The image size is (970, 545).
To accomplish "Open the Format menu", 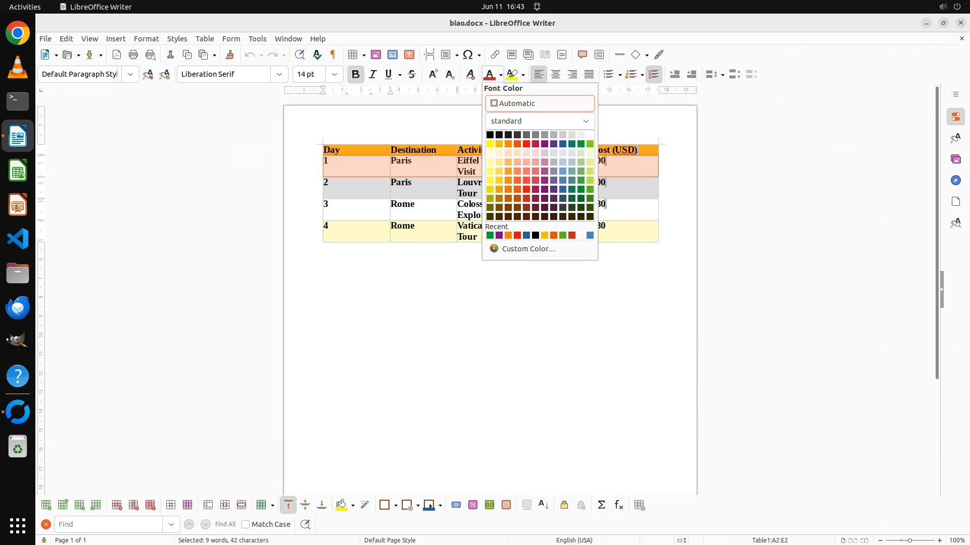I will (146, 38).
